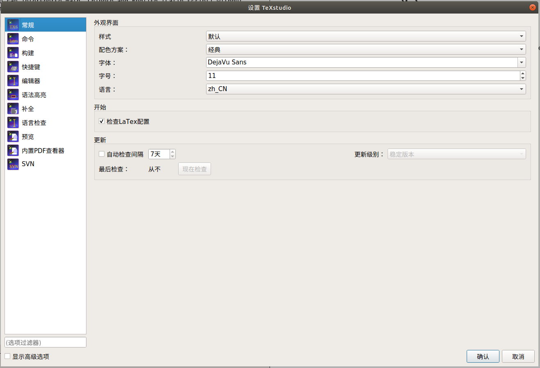Switch to 编辑器 settings page label

pos(31,81)
